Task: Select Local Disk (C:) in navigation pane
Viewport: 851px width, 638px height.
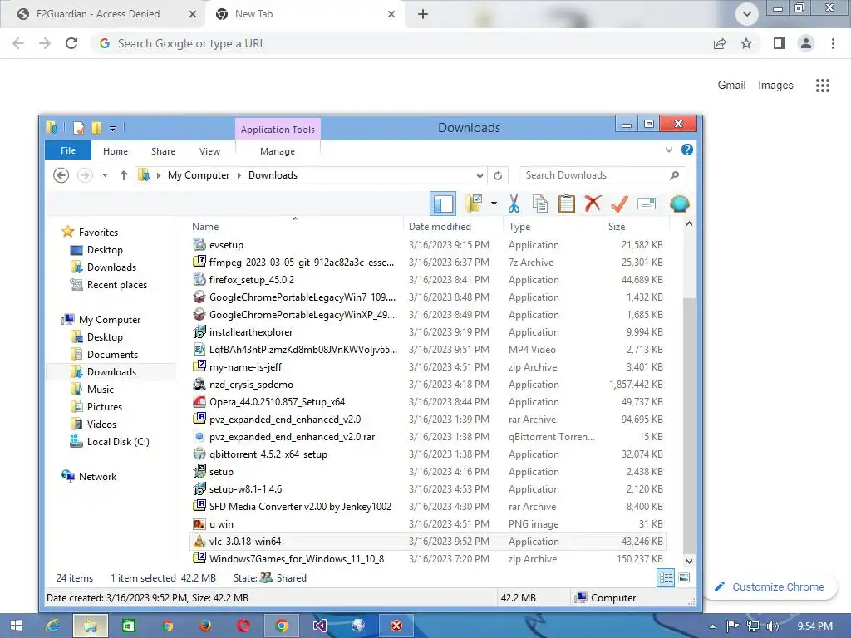Action: pyautogui.click(x=118, y=442)
